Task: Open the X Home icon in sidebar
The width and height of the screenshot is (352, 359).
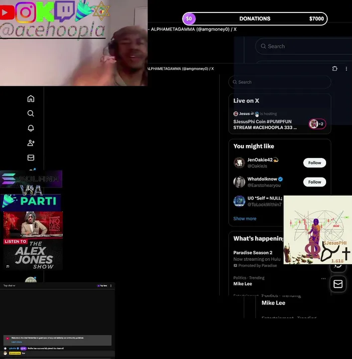Action: pyautogui.click(x=31, y=99)
